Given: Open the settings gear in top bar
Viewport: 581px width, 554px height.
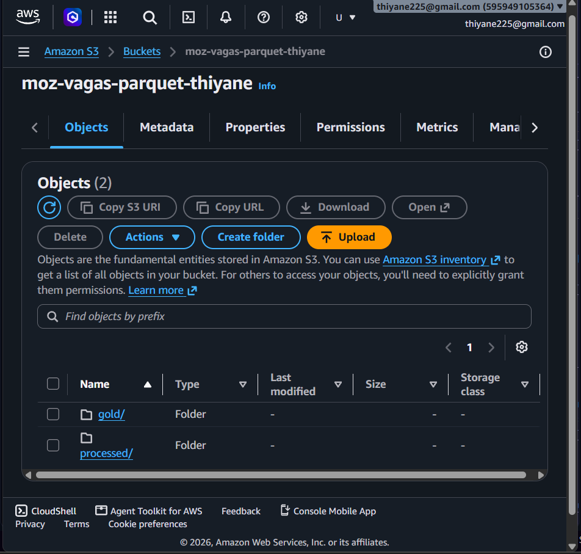Looking at the screenshot, I should [x=301, y=17].
